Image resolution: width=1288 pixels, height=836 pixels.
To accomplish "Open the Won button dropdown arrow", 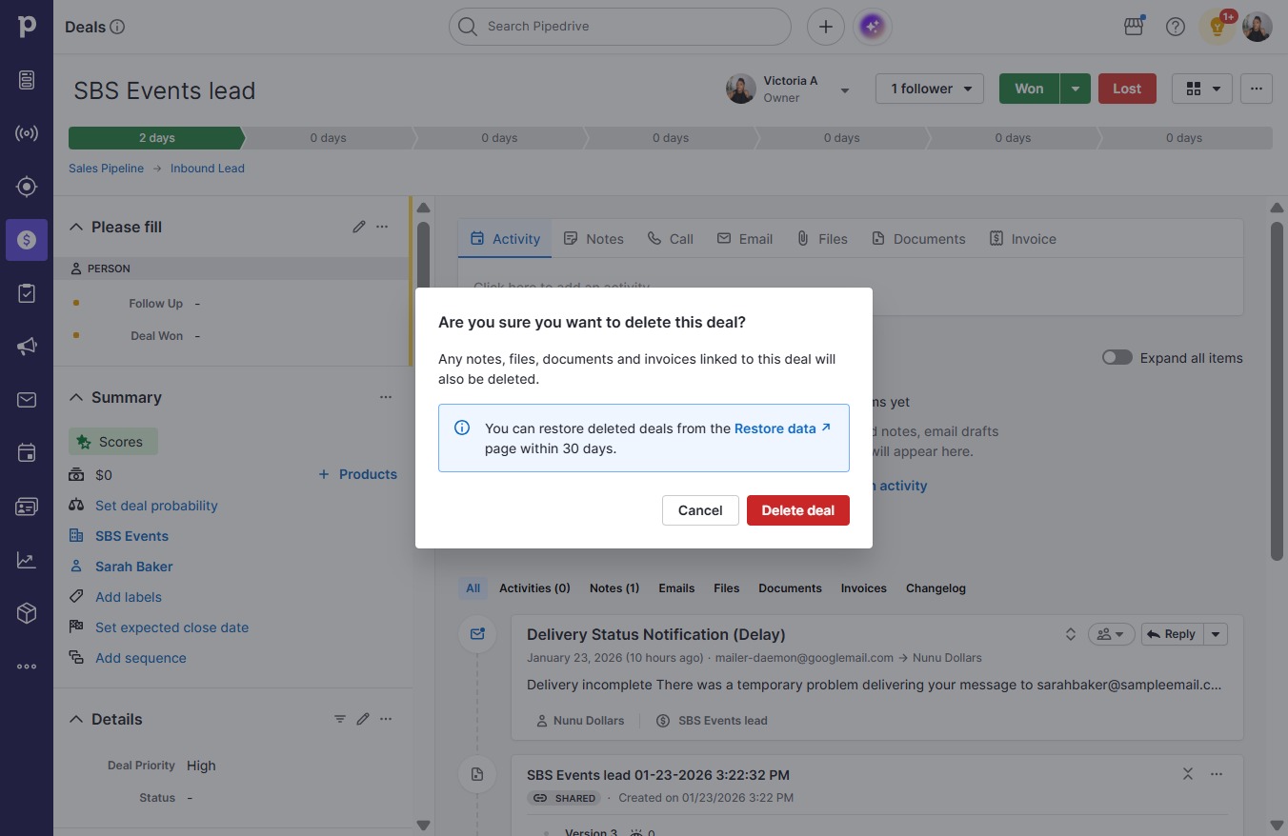I will pyautogui.click(x=1076, y=89).
